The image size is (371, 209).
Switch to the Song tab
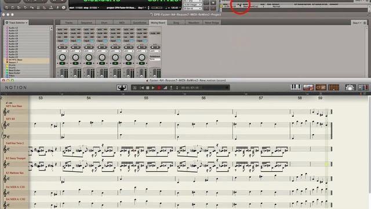[x=176, y=23]
